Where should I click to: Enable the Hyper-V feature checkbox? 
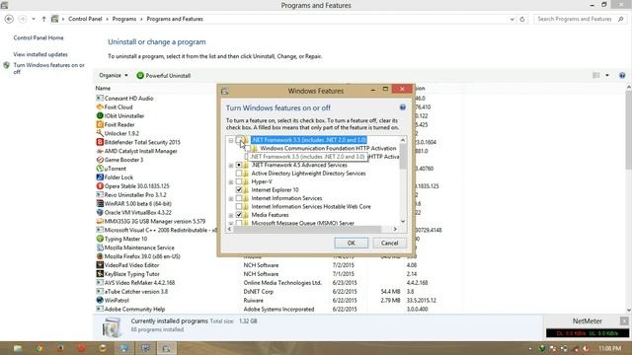pyautogui.click(x=239, y=181)
